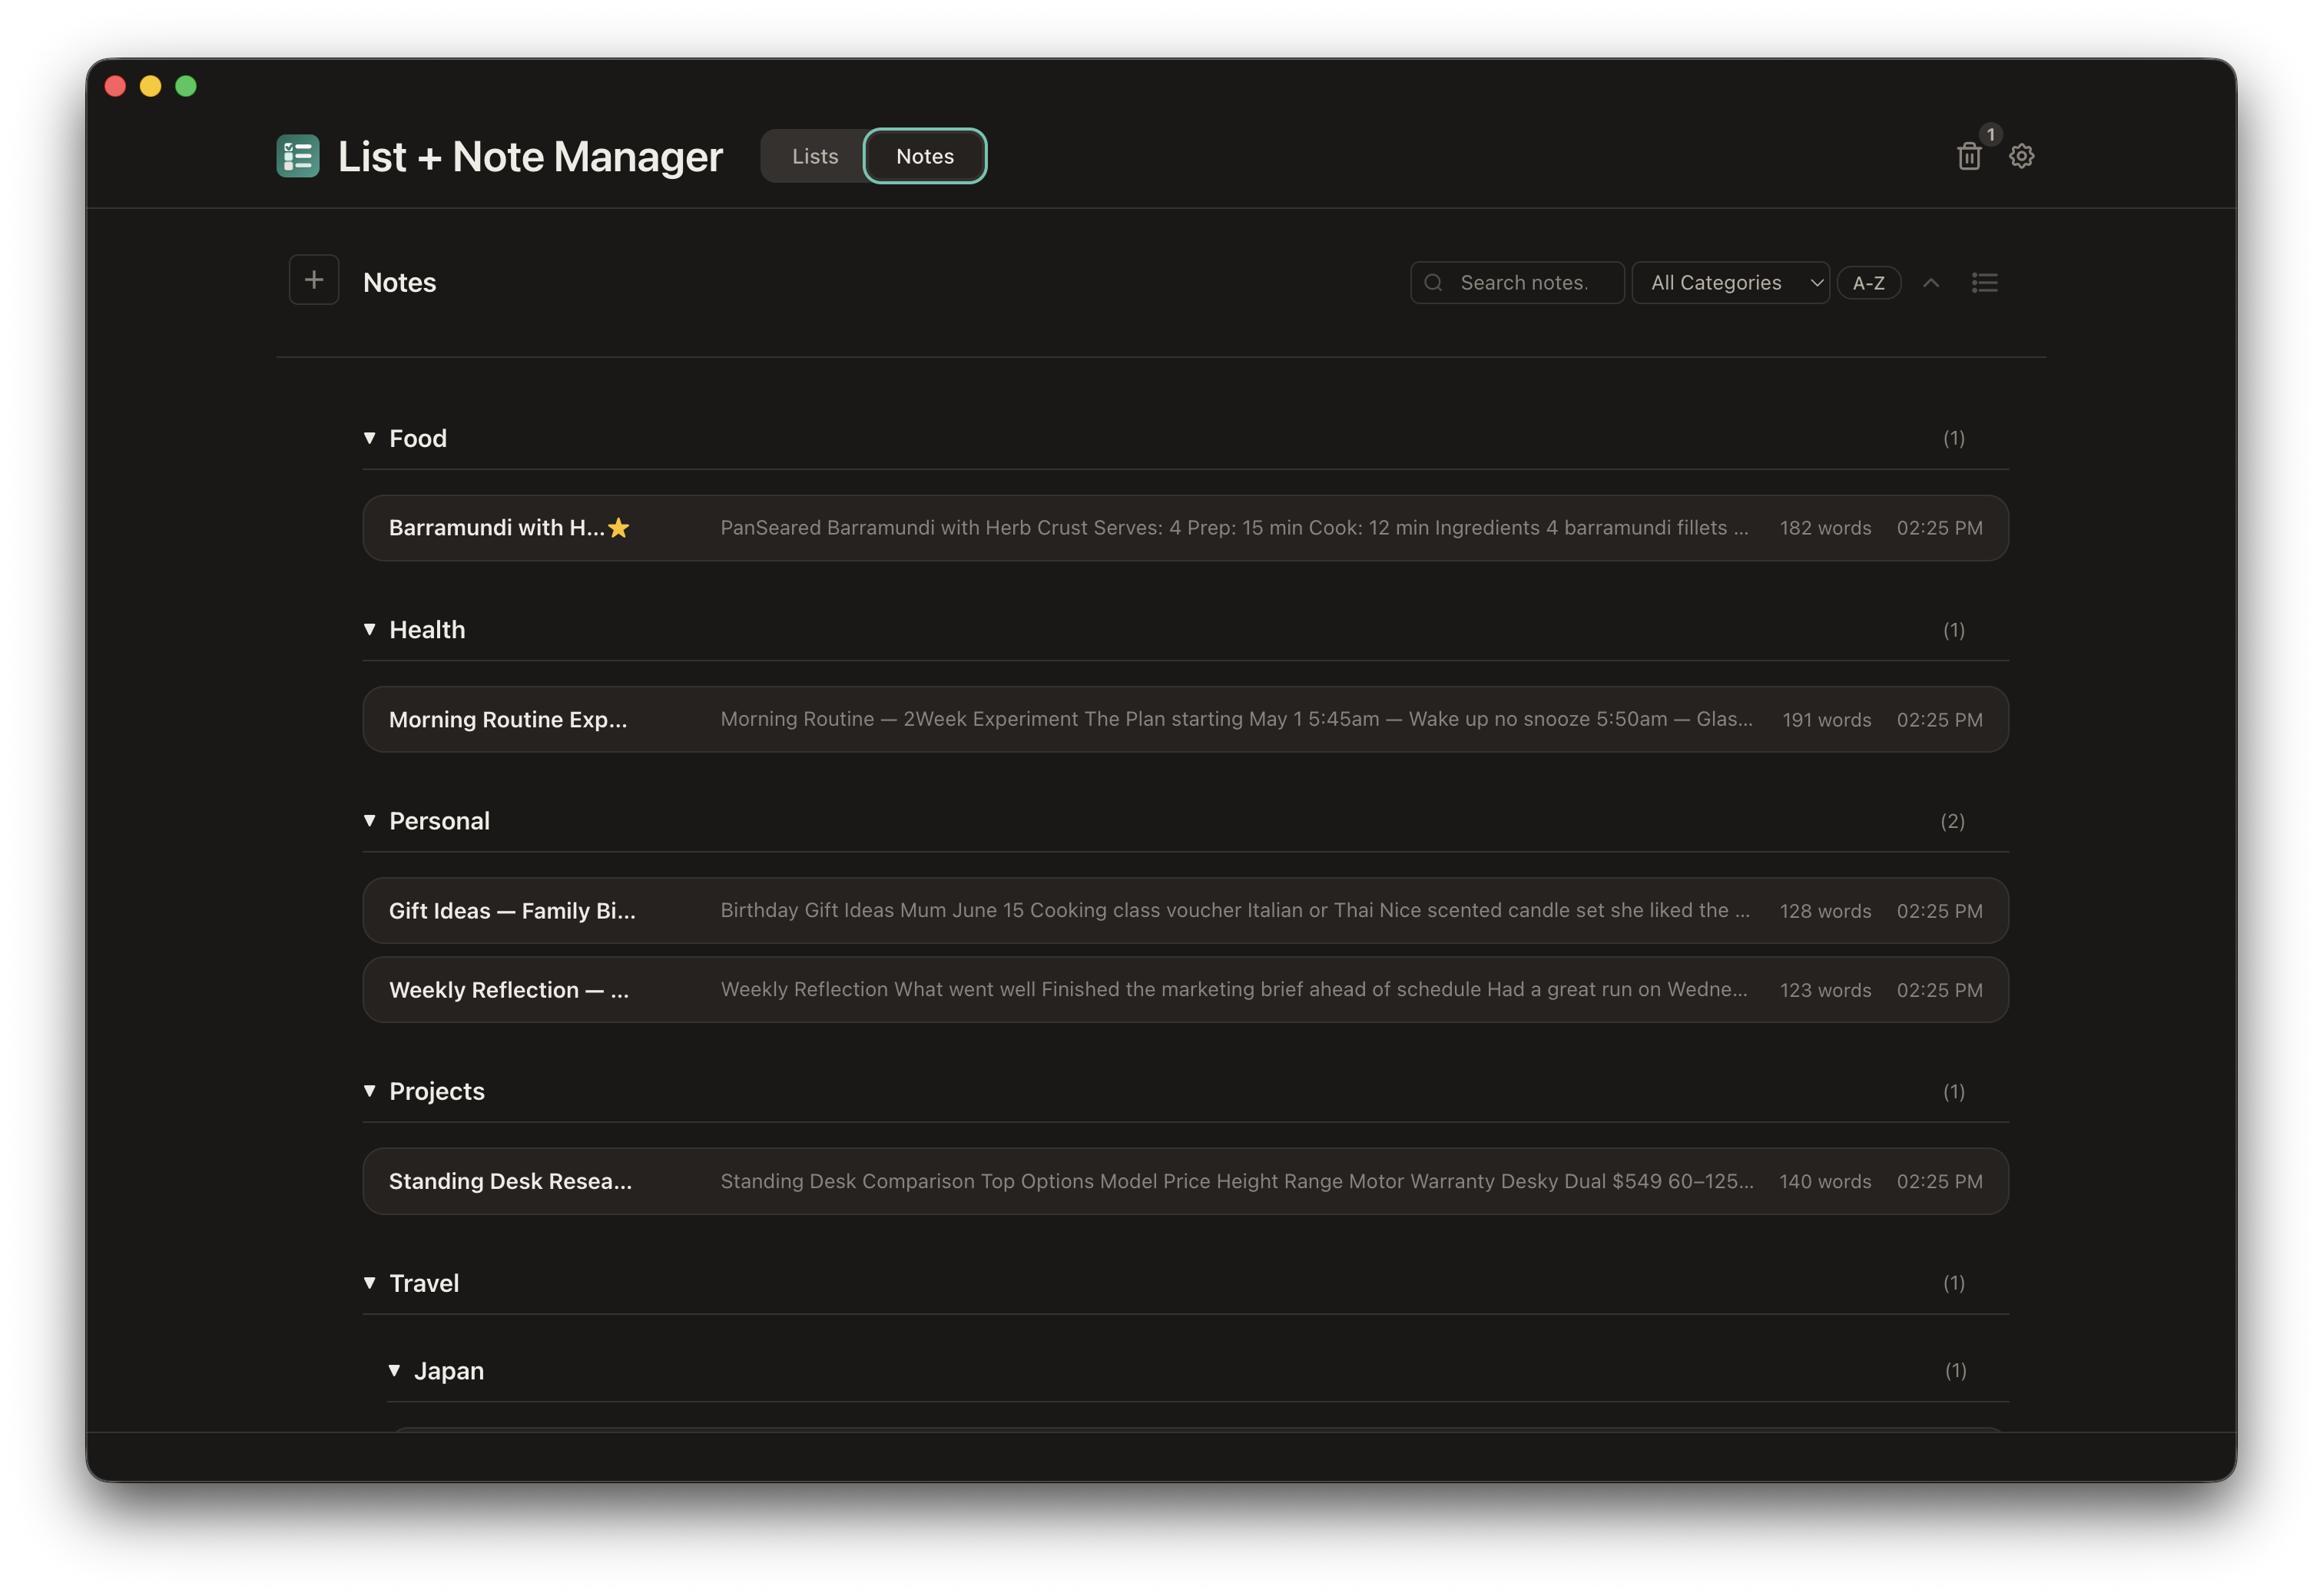This screenshot has width=2323, height=1596.
Task: Click the Standing Desk Comparison preview text
Action: pyautogui.click(x=1237, y=1181)
